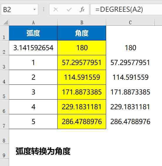The height and width of the screenshot is (166, 162).
Task: Open the Name Box dropdown arrow
Action: click(x=34, y=9)
